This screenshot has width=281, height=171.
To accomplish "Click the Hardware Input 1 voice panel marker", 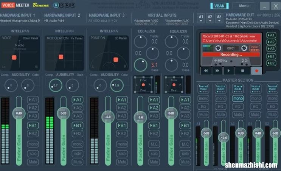I will 14,58.
